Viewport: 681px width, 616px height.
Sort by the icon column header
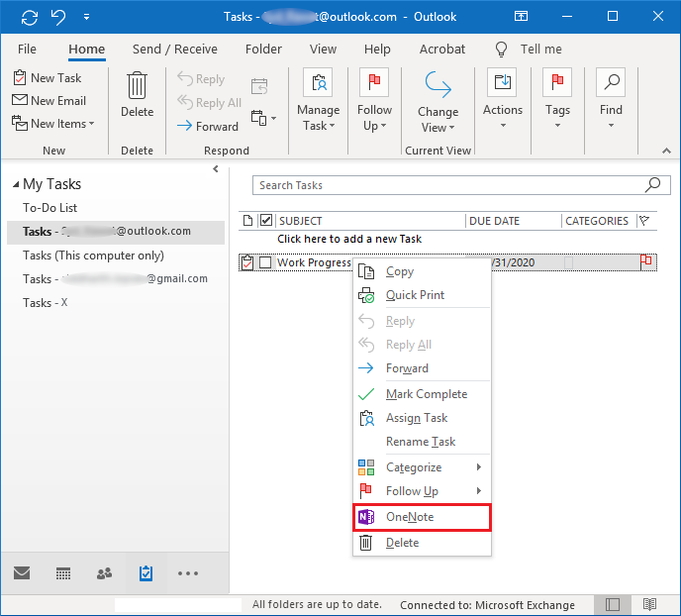tap(247, 221)
